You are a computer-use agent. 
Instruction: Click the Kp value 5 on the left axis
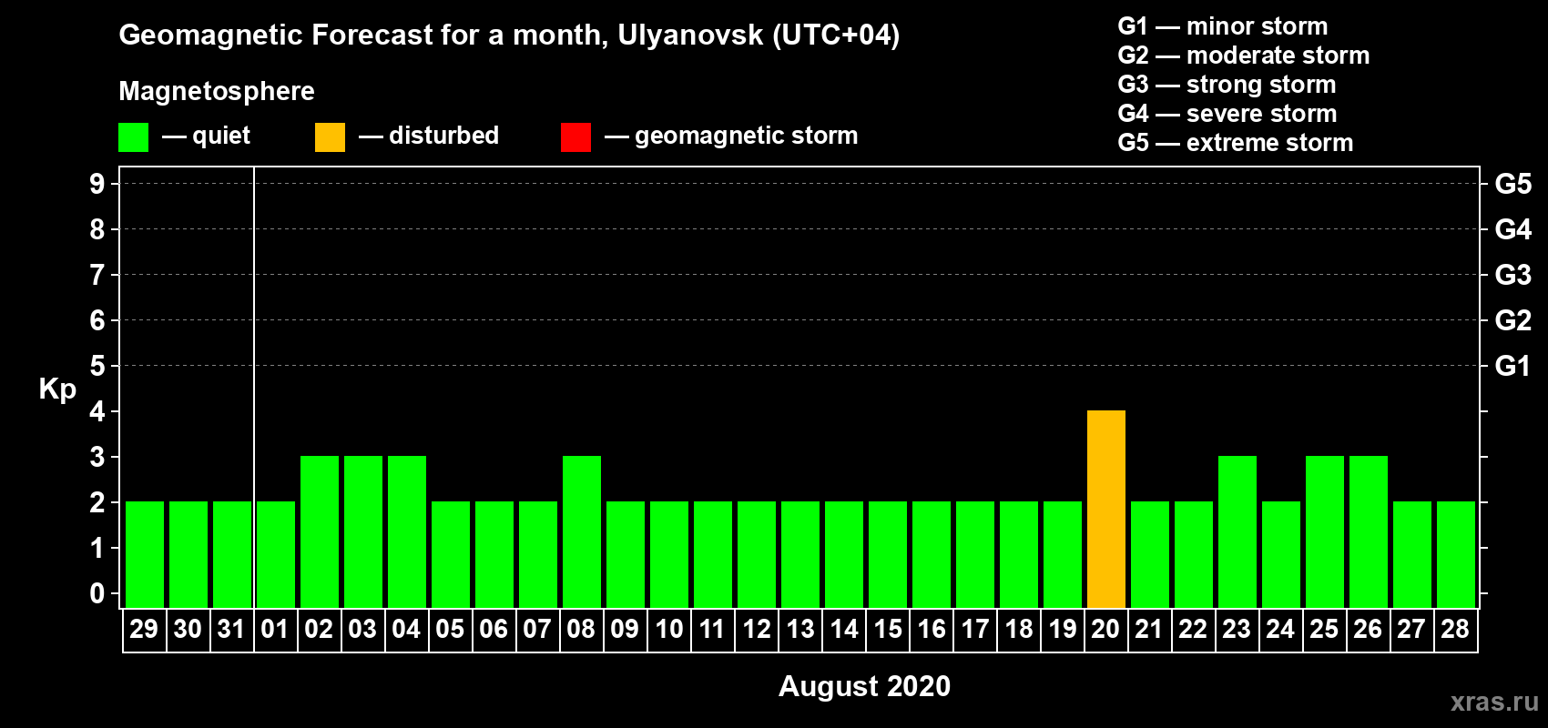click(x=97, y=366)
